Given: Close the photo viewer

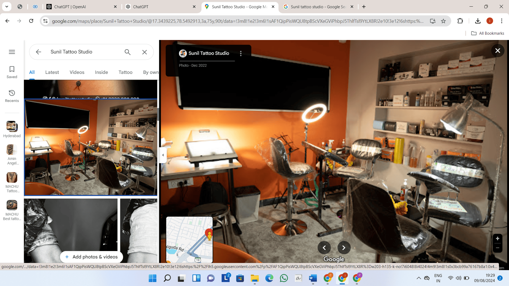Looking at the screenshot, I should (498, 51).
